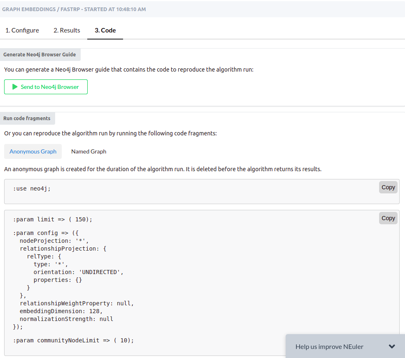Click the 'properties: {}' line

click(x=58, y=280)
